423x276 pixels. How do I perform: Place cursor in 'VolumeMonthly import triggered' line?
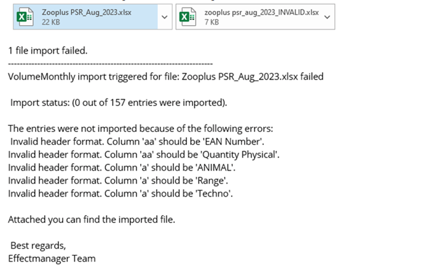coord(165,77)
